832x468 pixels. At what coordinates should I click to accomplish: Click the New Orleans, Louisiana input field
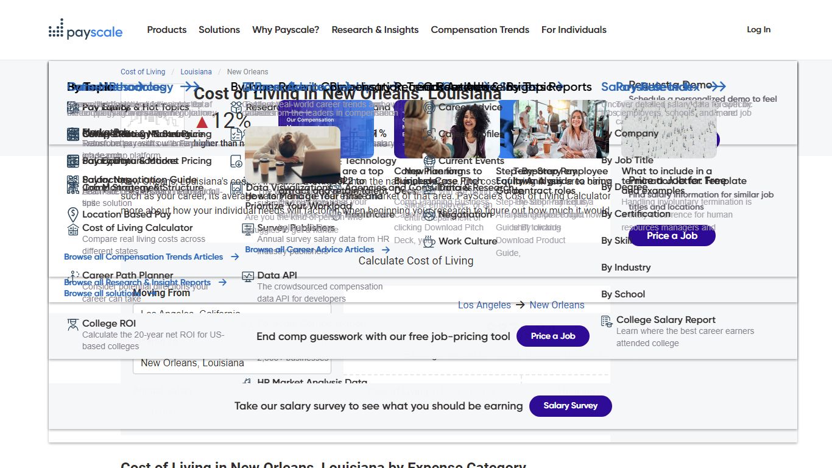click(232, 363)
